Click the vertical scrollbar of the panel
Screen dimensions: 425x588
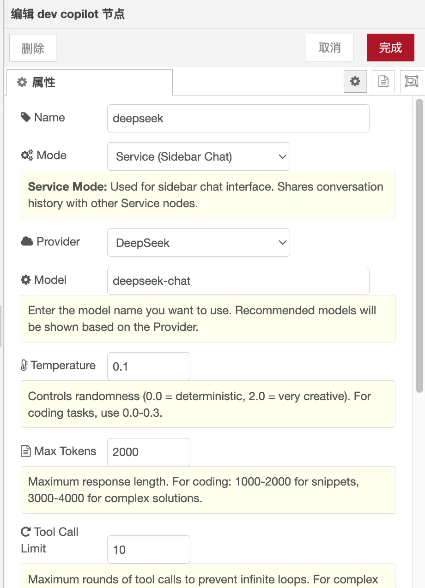click(x=419, y=245)
